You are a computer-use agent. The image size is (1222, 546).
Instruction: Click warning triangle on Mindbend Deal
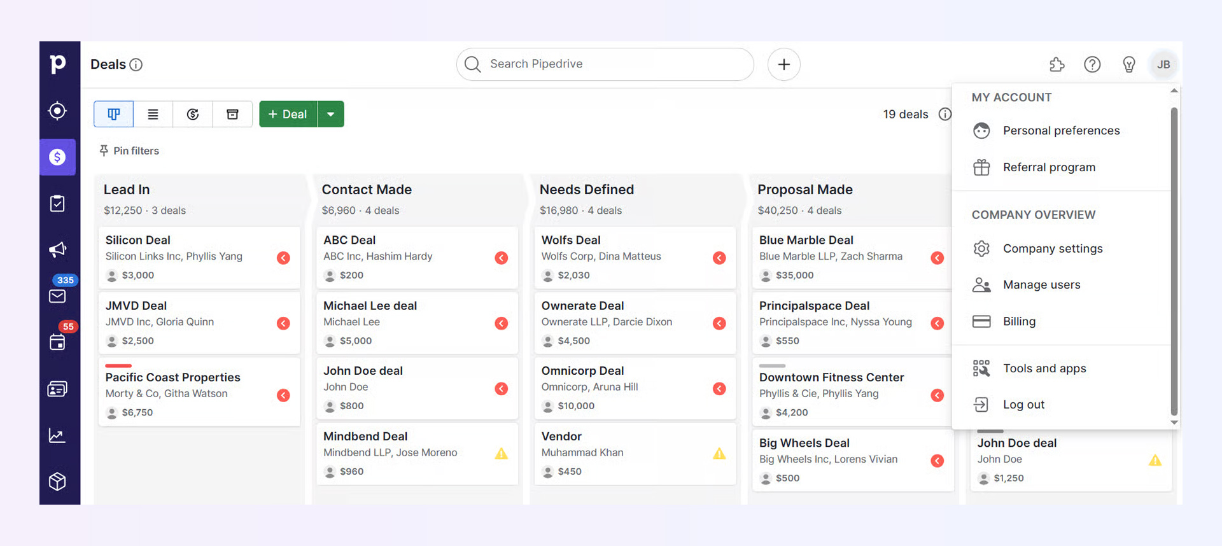point(502,454)
